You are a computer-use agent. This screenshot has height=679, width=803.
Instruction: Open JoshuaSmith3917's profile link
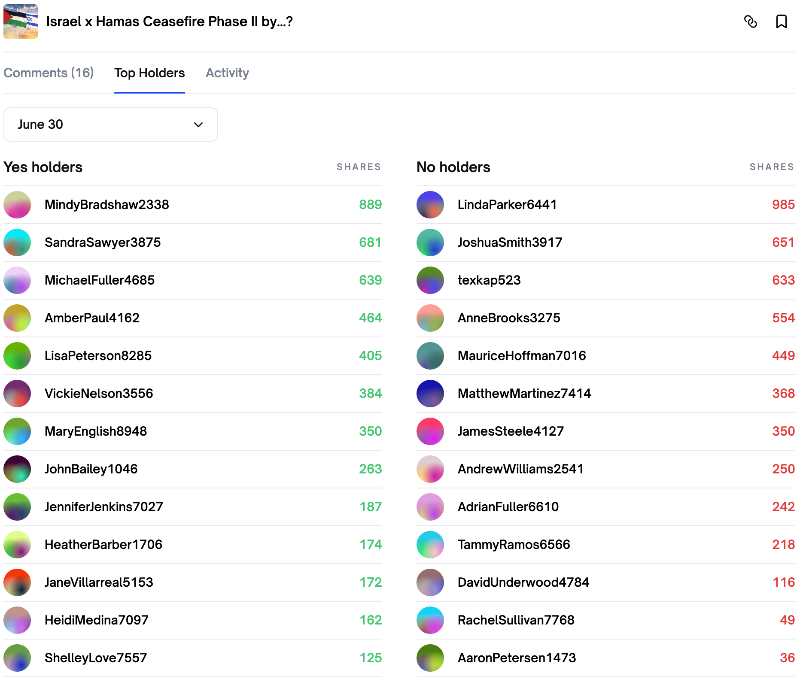coord(510,242)
